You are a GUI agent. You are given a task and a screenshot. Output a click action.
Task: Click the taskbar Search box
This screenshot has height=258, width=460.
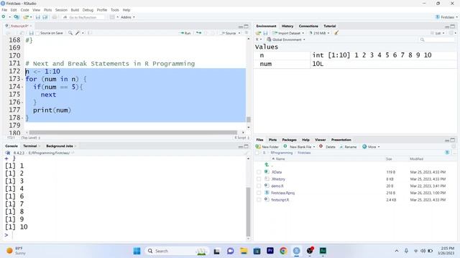click(x=176, y=251)
